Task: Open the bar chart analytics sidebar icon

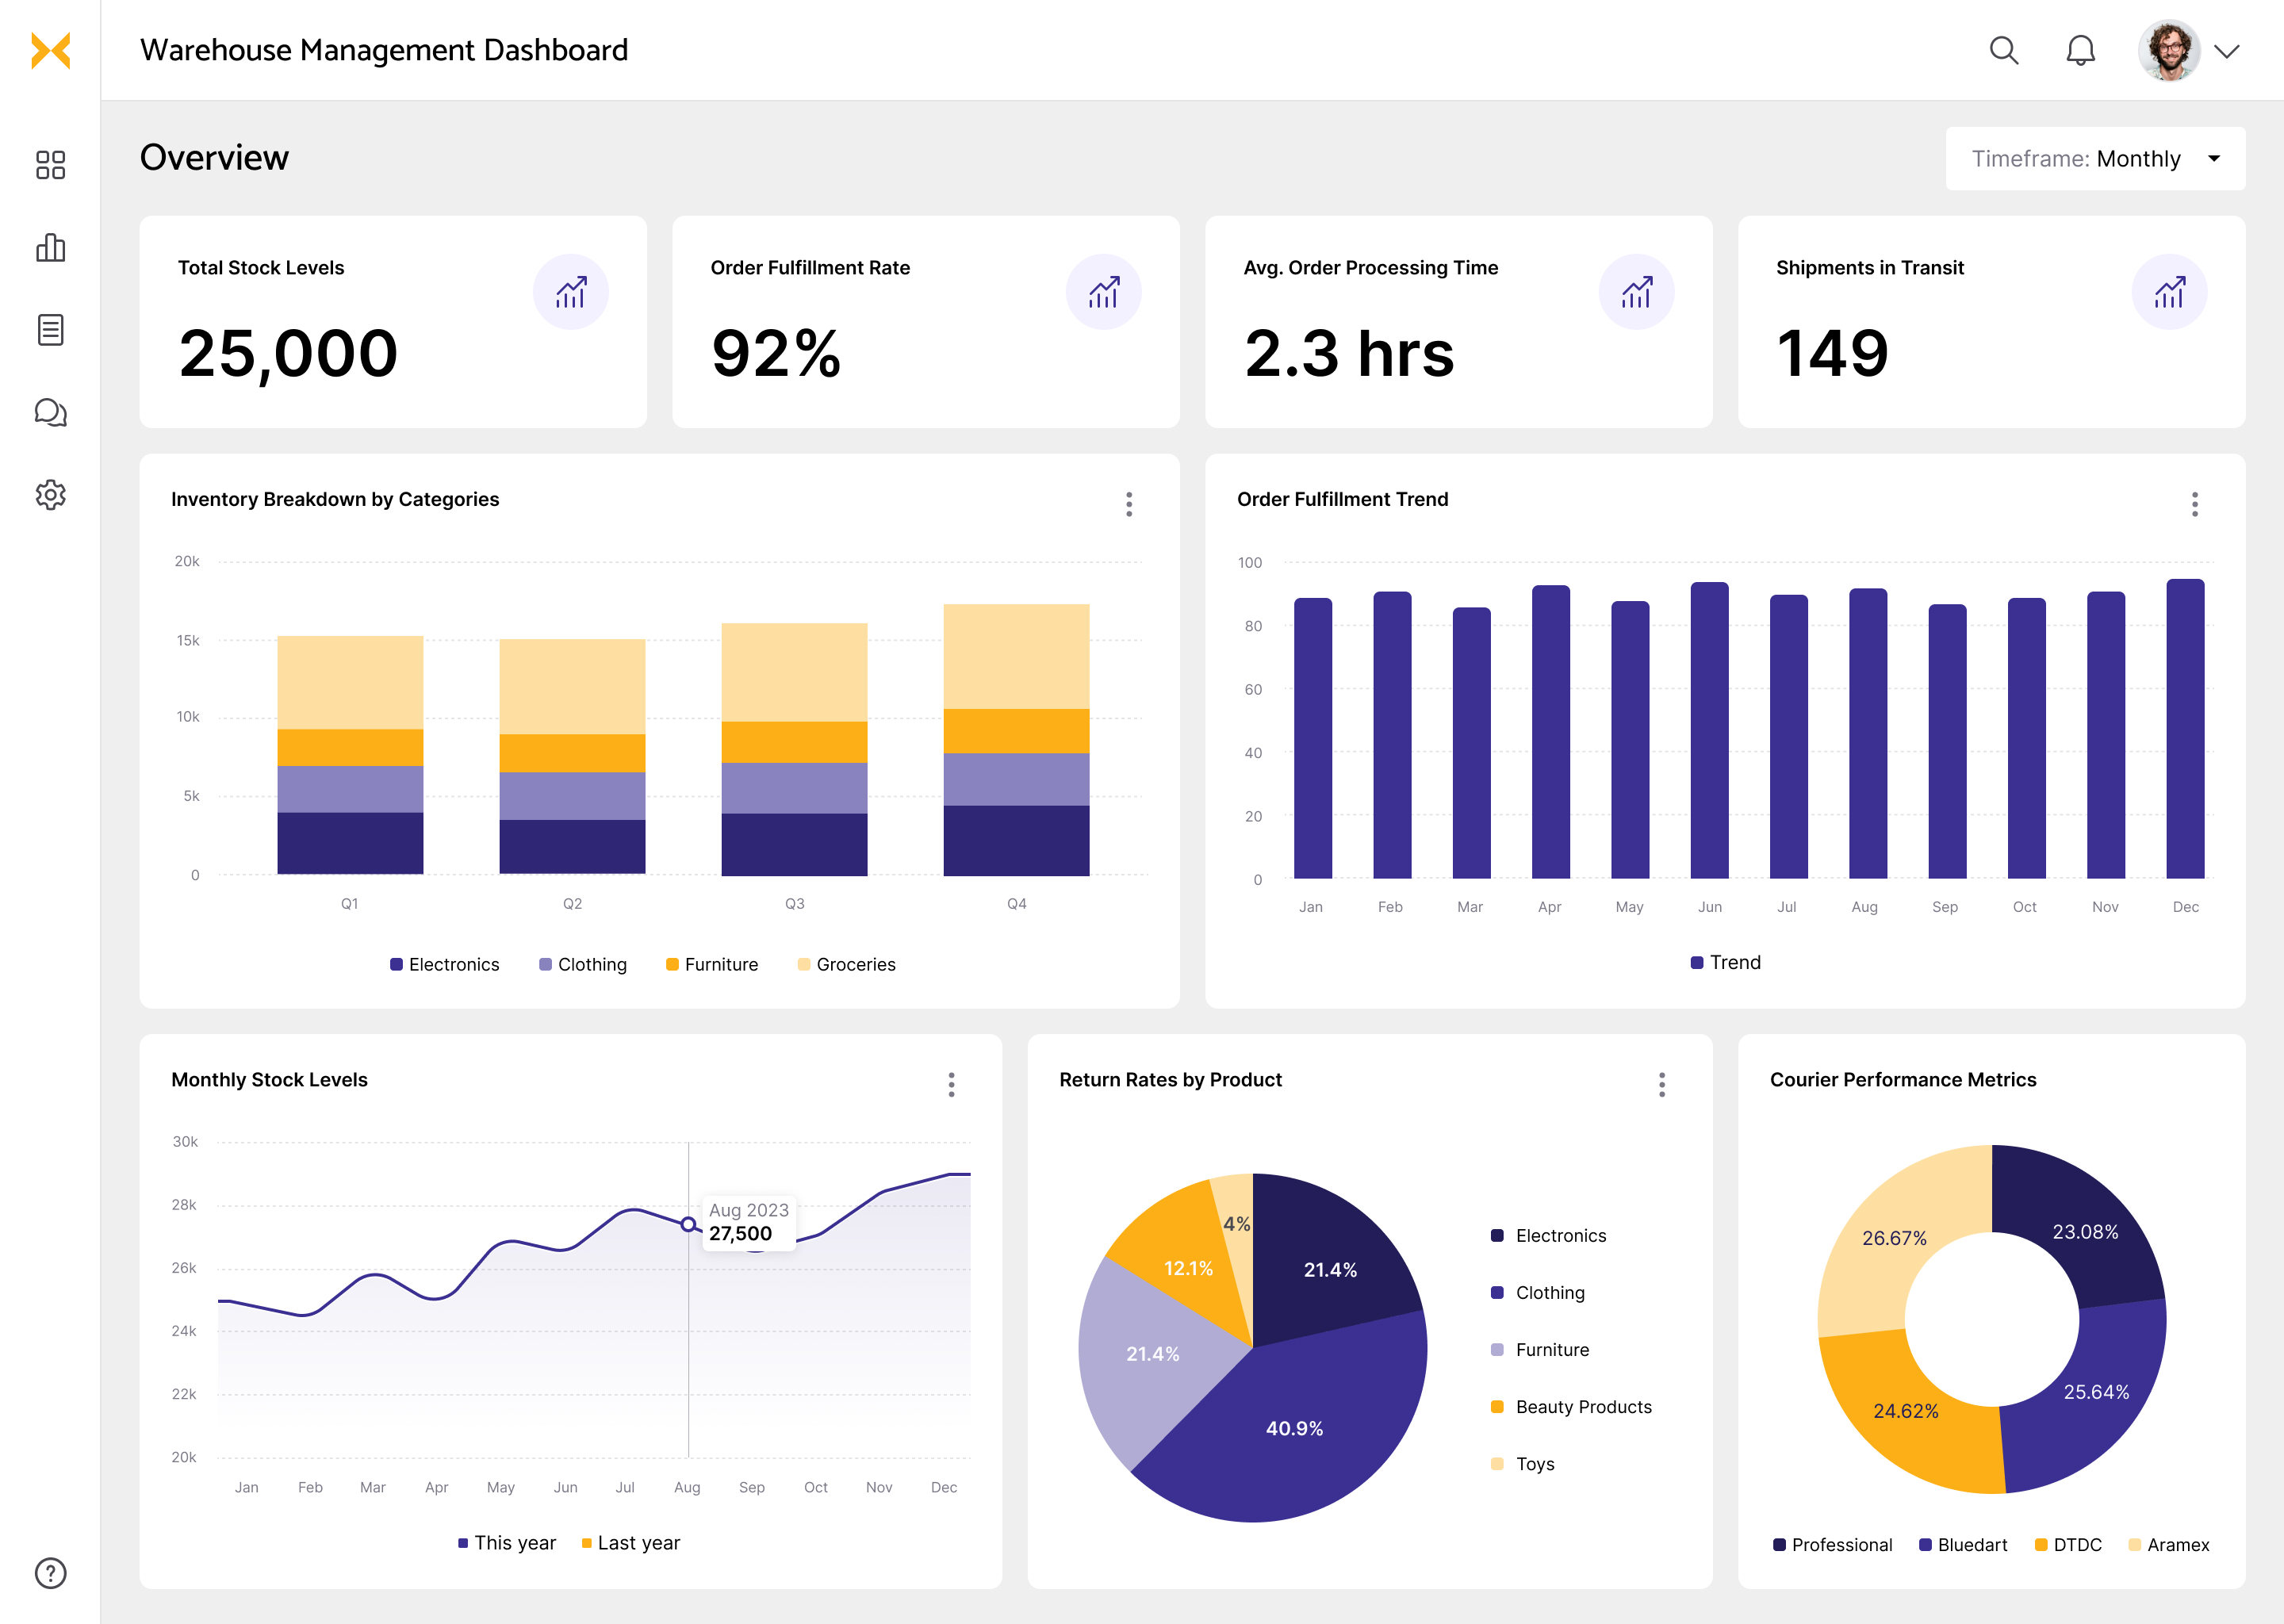Action: 50,247
